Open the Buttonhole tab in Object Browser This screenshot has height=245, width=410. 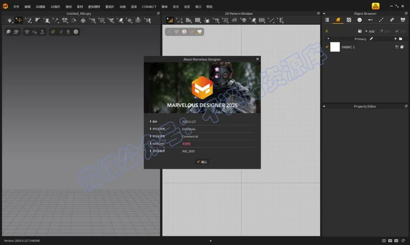[370, 20]
